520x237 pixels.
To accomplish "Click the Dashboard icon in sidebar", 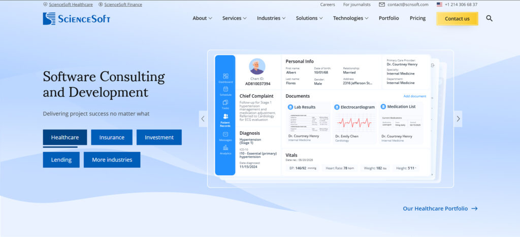I will [225, 76].
